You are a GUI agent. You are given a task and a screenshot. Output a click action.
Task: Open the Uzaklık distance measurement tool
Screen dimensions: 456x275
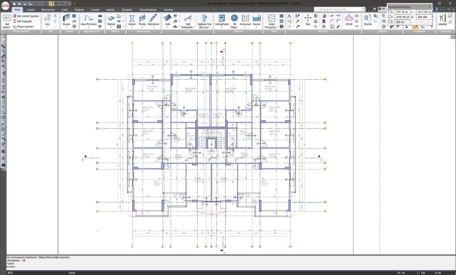point(442,20)
